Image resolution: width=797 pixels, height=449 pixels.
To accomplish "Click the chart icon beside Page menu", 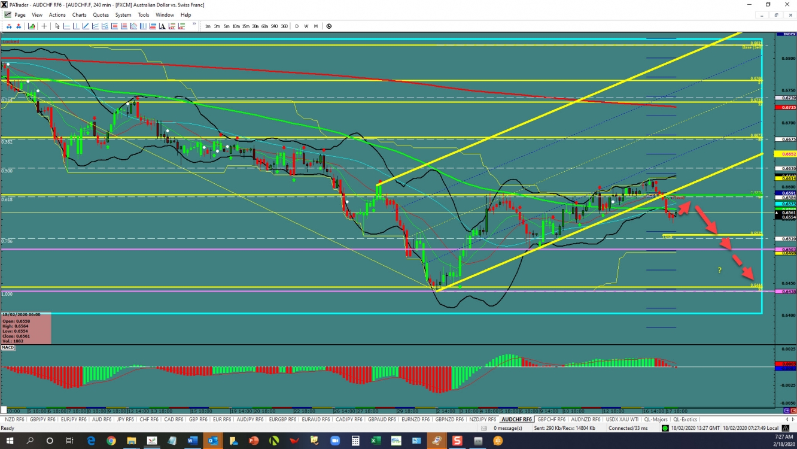I will pos(7,15).
